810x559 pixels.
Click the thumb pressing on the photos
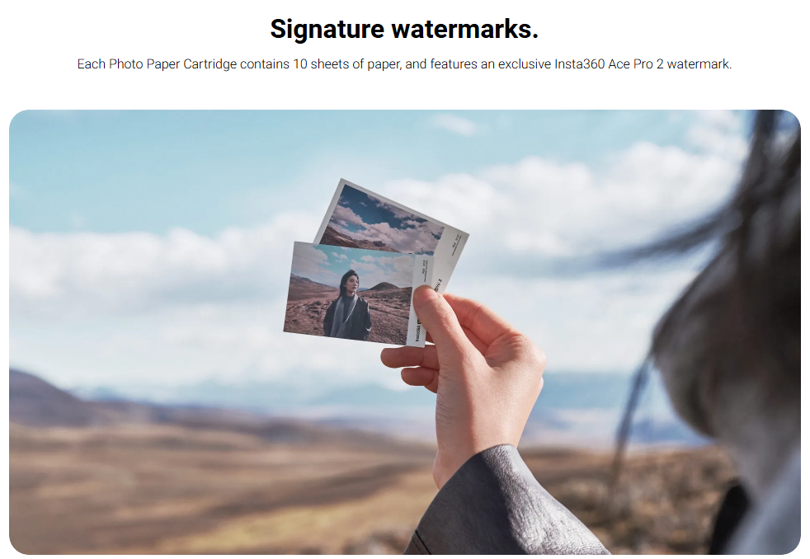tap(433, 312)
